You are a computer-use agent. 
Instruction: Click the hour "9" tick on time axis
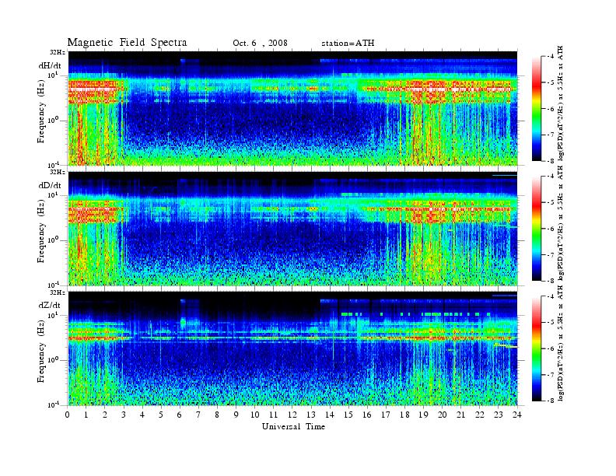[236, 415]
